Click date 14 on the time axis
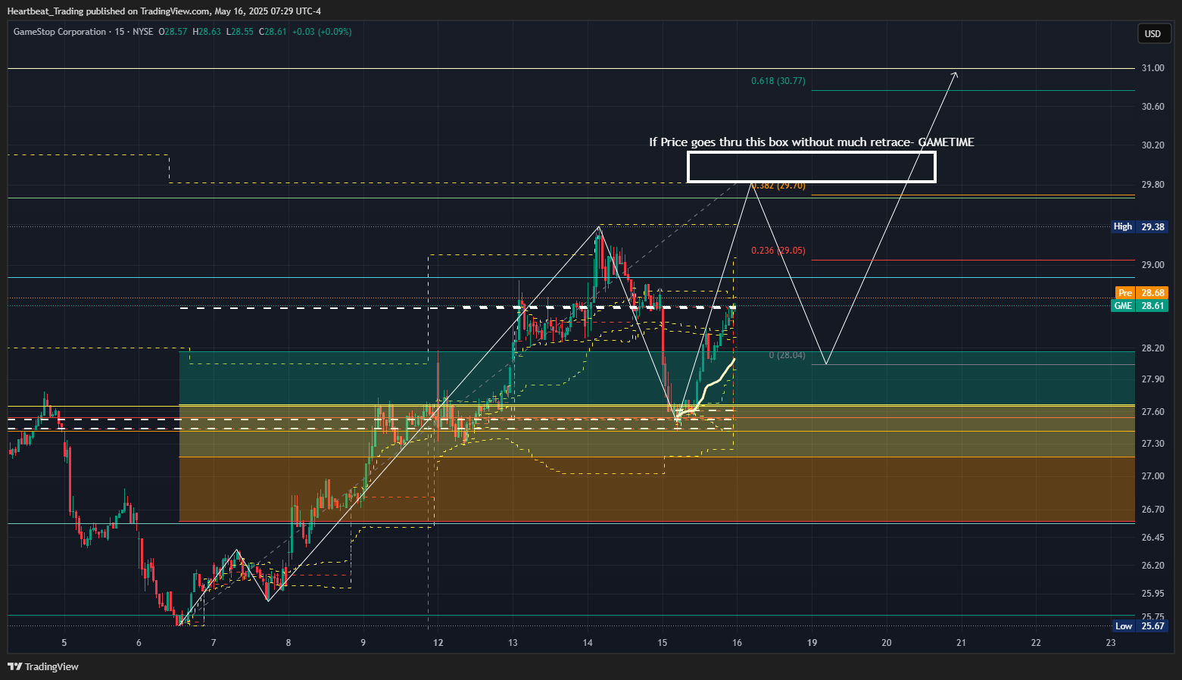Image resolution: width=1182 pixels, height=680 pixels. 588,643
